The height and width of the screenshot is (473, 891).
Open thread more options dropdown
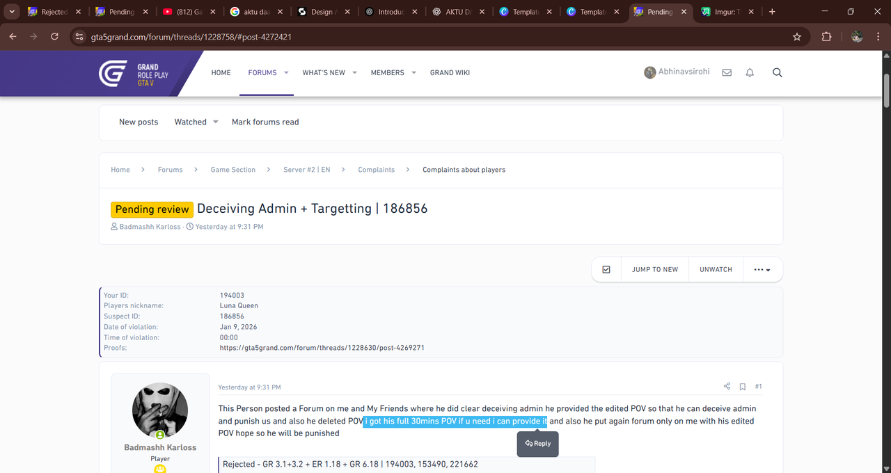[762, 270]
